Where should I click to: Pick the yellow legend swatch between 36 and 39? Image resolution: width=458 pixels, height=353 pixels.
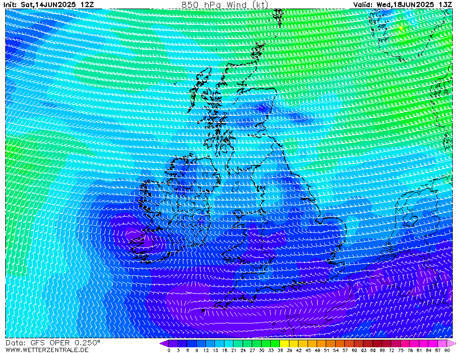285,343
